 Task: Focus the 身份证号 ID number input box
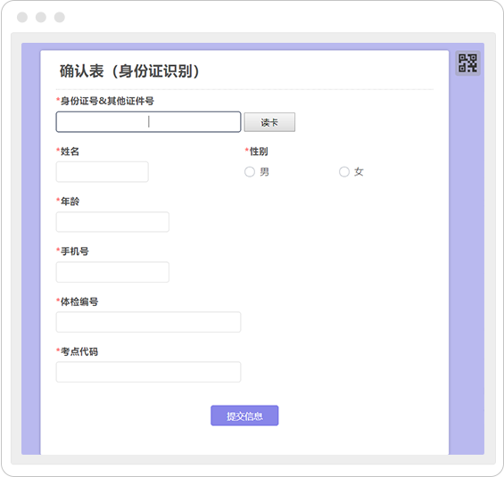(x=148, y=122)
